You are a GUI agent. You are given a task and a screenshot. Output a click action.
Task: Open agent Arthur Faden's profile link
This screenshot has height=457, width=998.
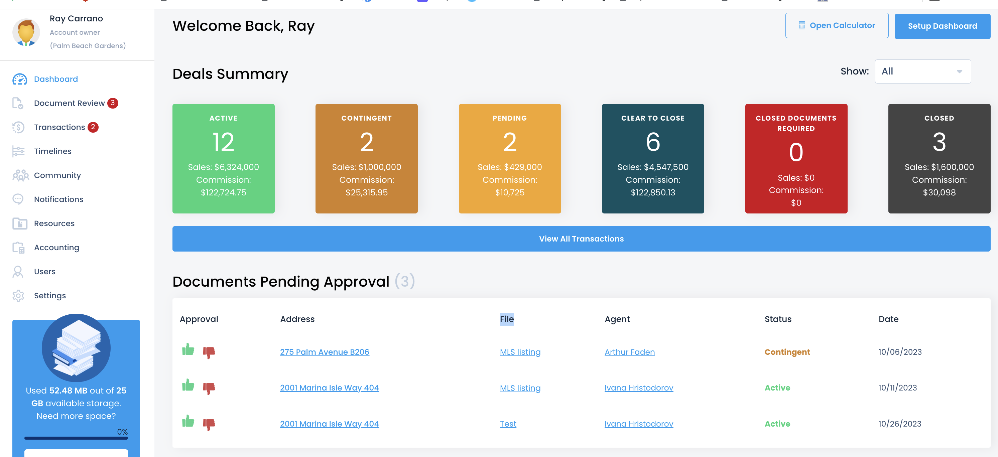630,352
